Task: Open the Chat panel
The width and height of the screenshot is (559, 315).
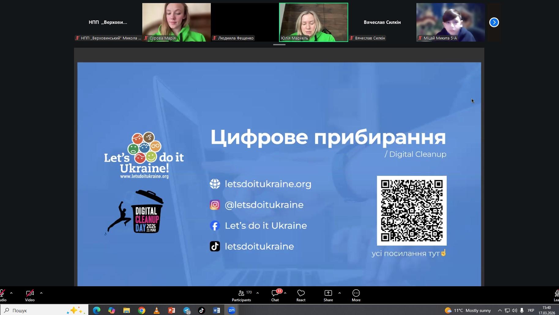Action: (275, 295)
